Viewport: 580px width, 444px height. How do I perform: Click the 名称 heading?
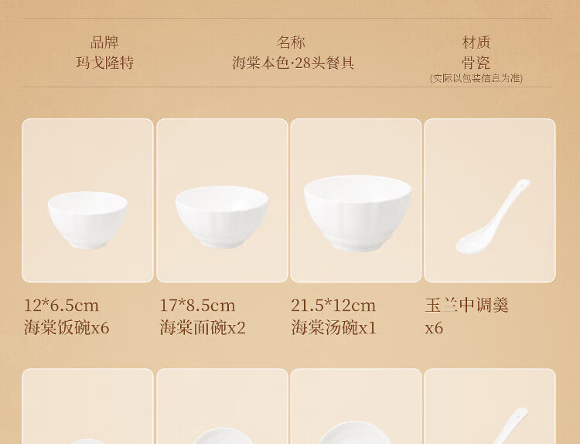(291, 43)
